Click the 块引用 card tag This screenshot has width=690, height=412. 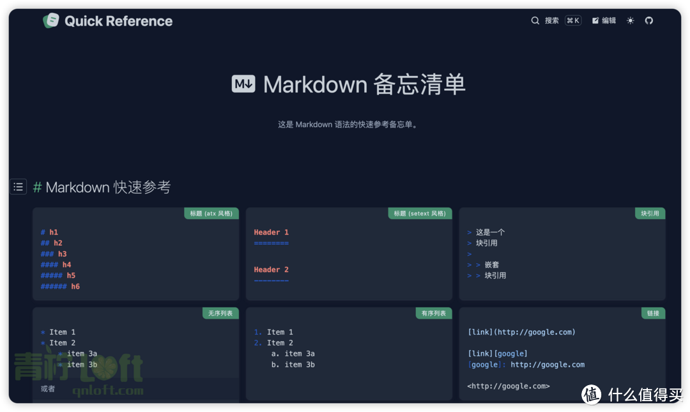coord(650,213)
